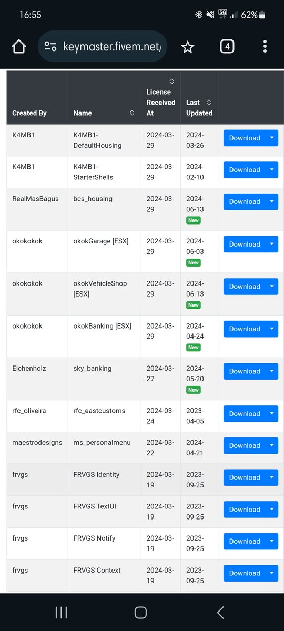The width and height of the screenshot is (284, 631).
Task: Open Android recent apps button
Action: [x=61, y=612]
